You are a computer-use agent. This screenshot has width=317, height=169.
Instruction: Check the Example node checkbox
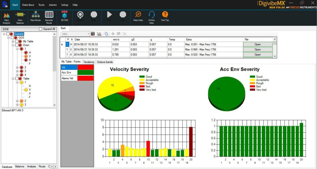tap(8, 34)
